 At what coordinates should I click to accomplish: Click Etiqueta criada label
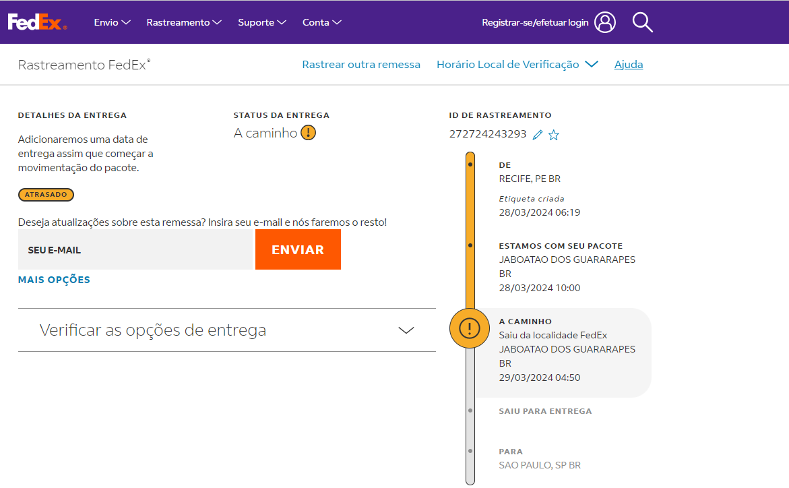tap(532, 199)
